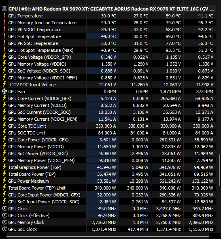Click the 373 RPM average GPU Fan value
Viewport: 221px width, 239px height.
tap(204, 92)
